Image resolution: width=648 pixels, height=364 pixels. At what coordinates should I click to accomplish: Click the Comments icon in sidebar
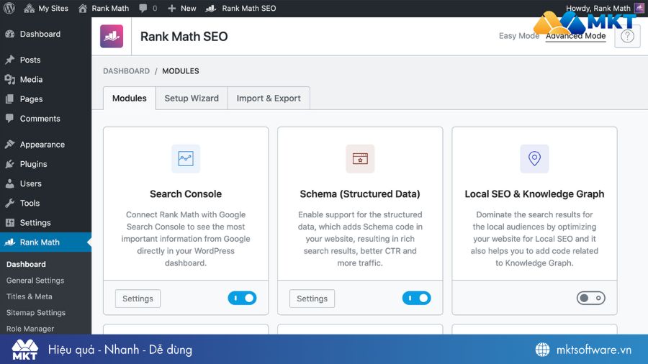(x=10, y=119)
